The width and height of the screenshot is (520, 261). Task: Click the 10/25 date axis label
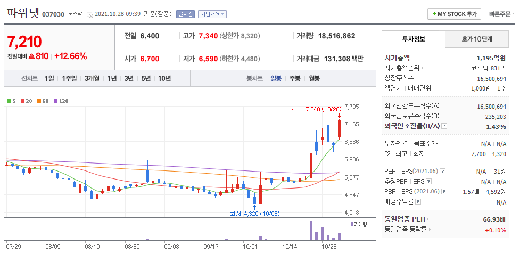[329, 247]
